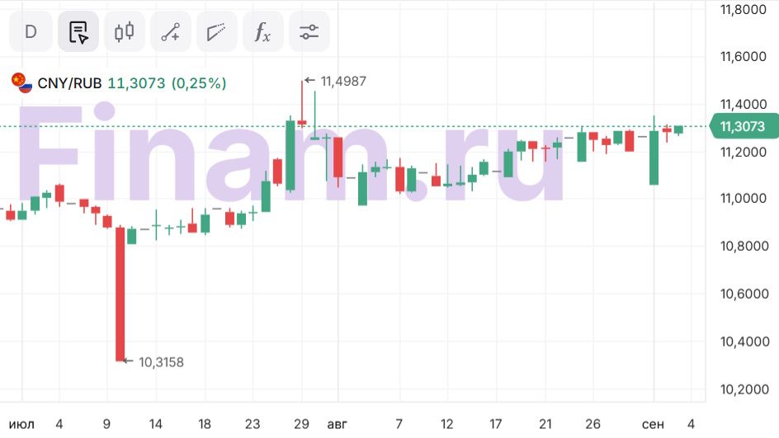Select the сен month label on timeline
Screen dimensions: 779x438
(652, 424)
